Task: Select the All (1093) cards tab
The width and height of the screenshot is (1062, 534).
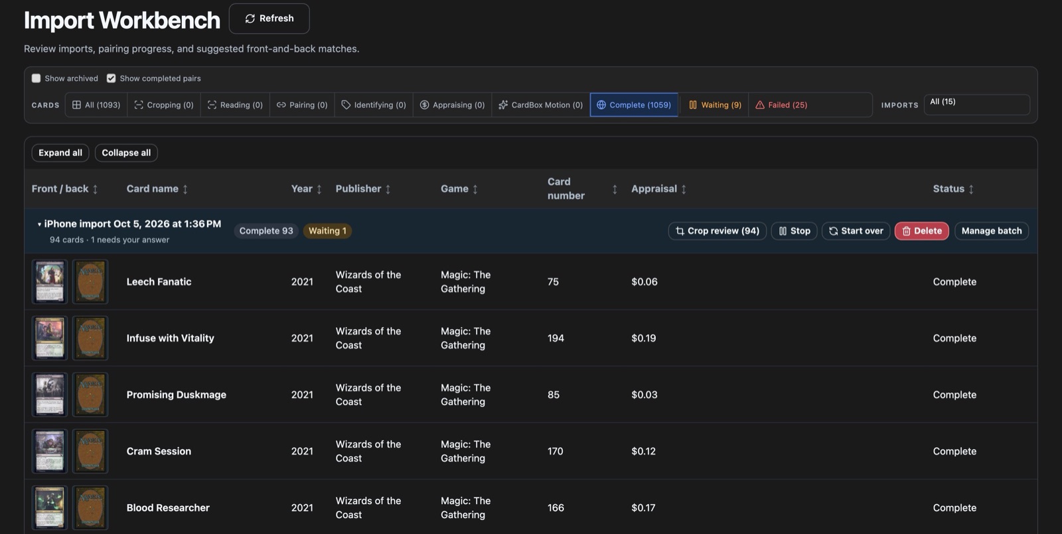Action: pyautogui.click(x=96, y=105)
